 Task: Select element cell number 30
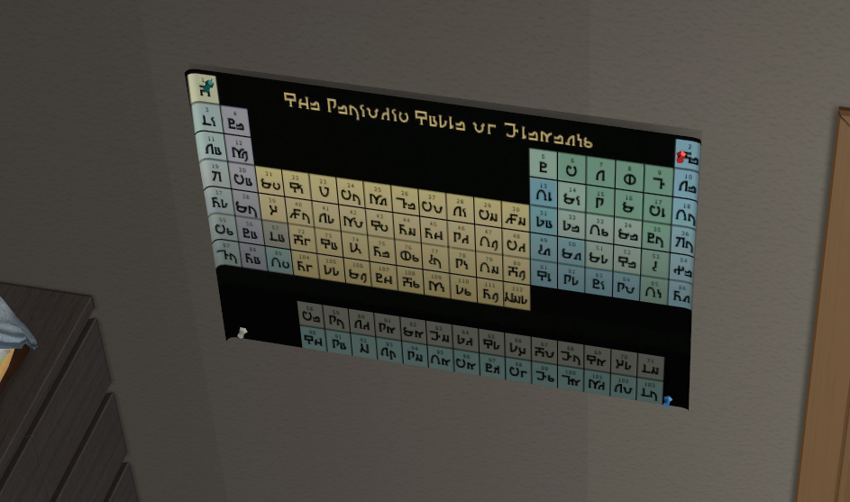(x=515, y=217)
